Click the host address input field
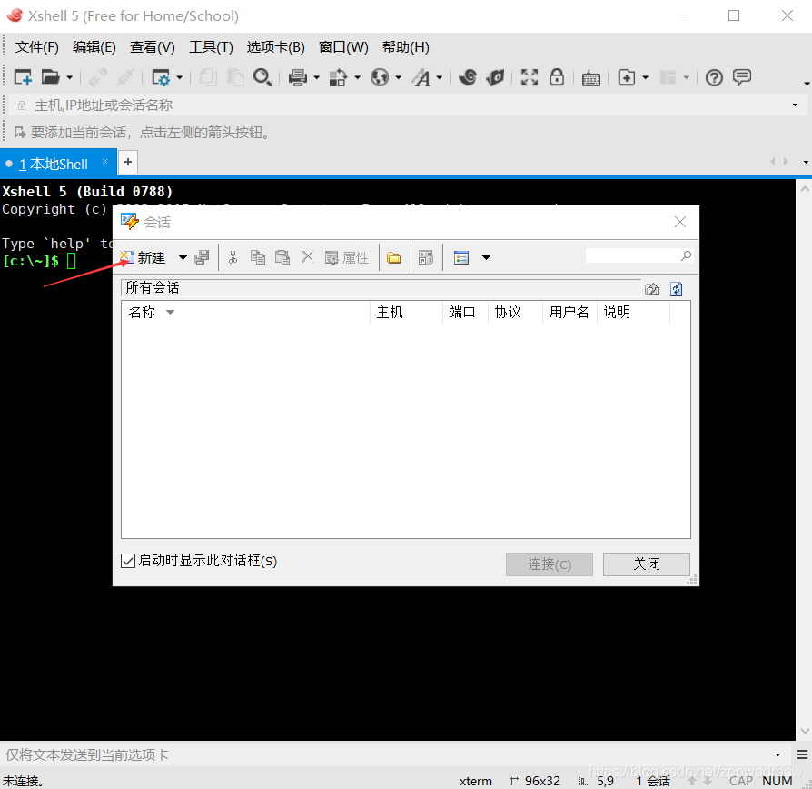The height and width of the screenshot is (789, 812). [x=407, y=105]
